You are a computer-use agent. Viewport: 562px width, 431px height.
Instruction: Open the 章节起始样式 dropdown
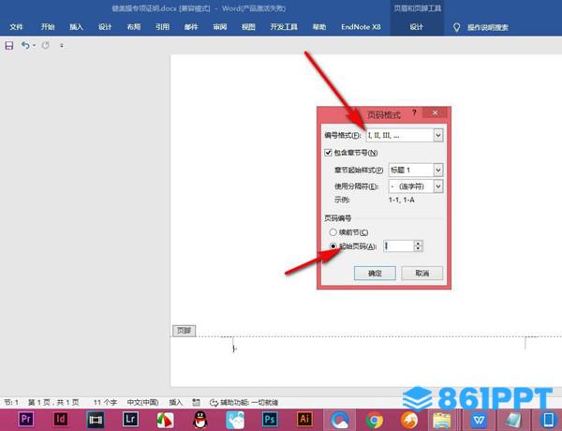438,170
